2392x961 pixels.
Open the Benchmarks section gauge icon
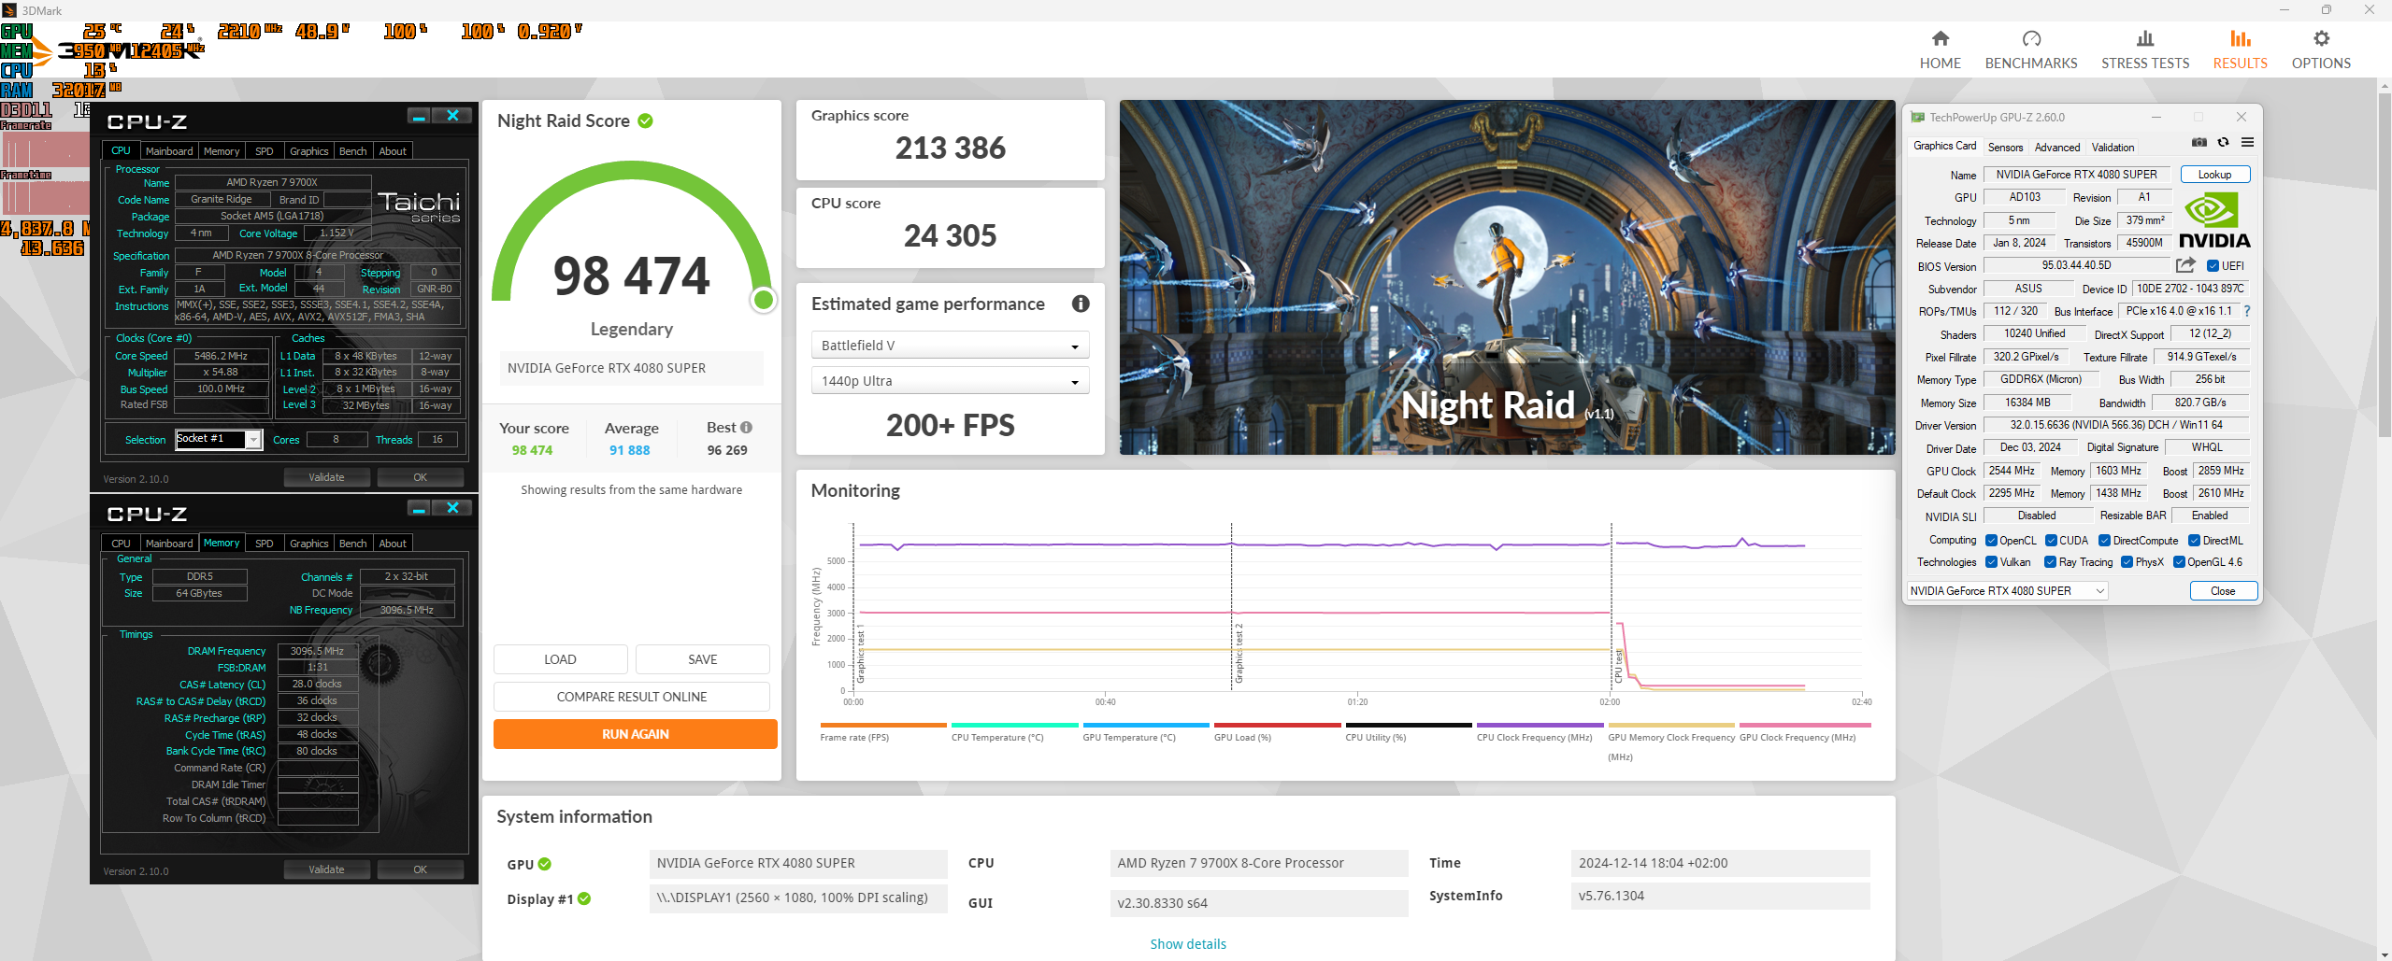pos(2031,38)
